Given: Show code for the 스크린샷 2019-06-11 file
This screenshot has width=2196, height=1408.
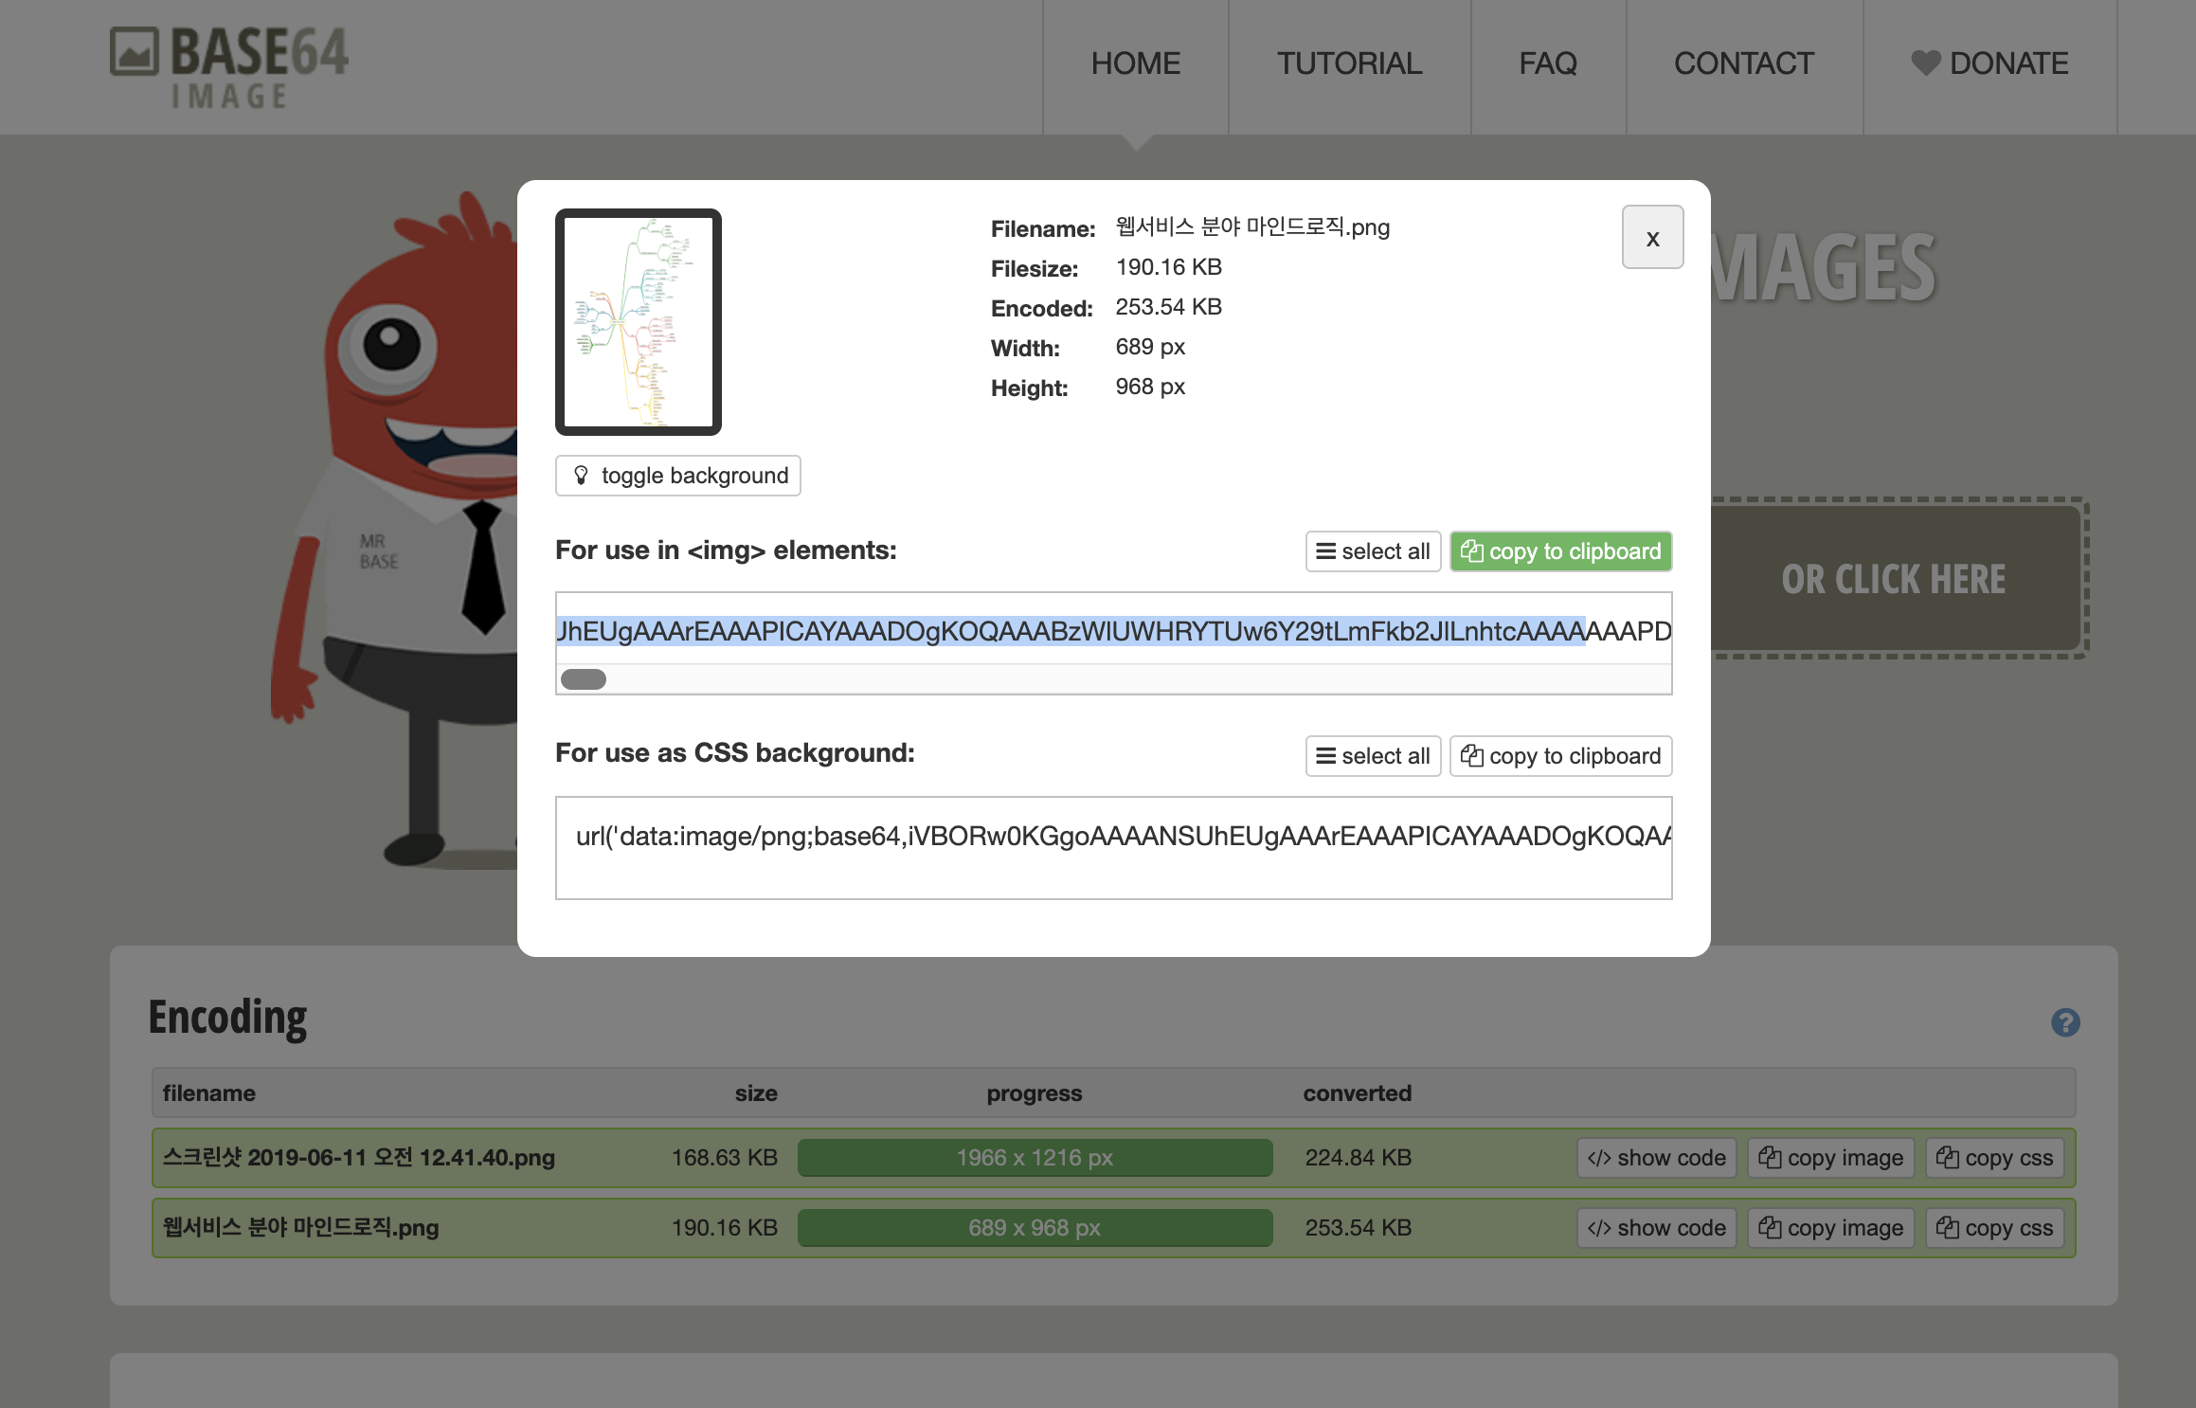Looking at the screenshot, I should 1656,1158.
